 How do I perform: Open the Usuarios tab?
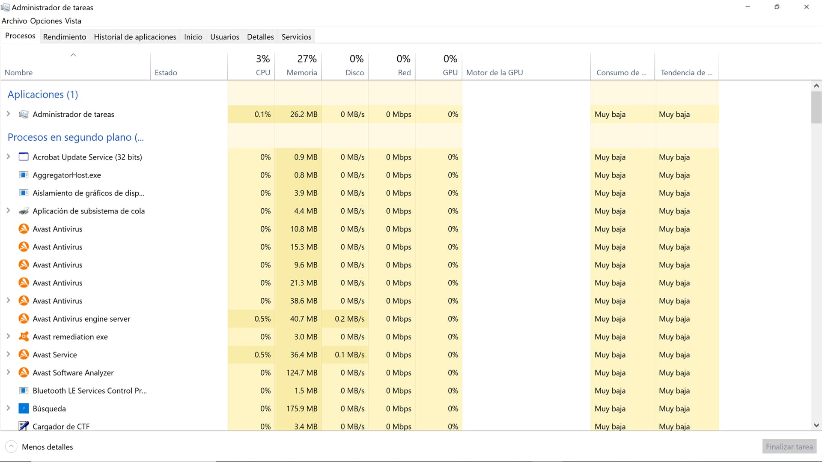coord(225,37)
